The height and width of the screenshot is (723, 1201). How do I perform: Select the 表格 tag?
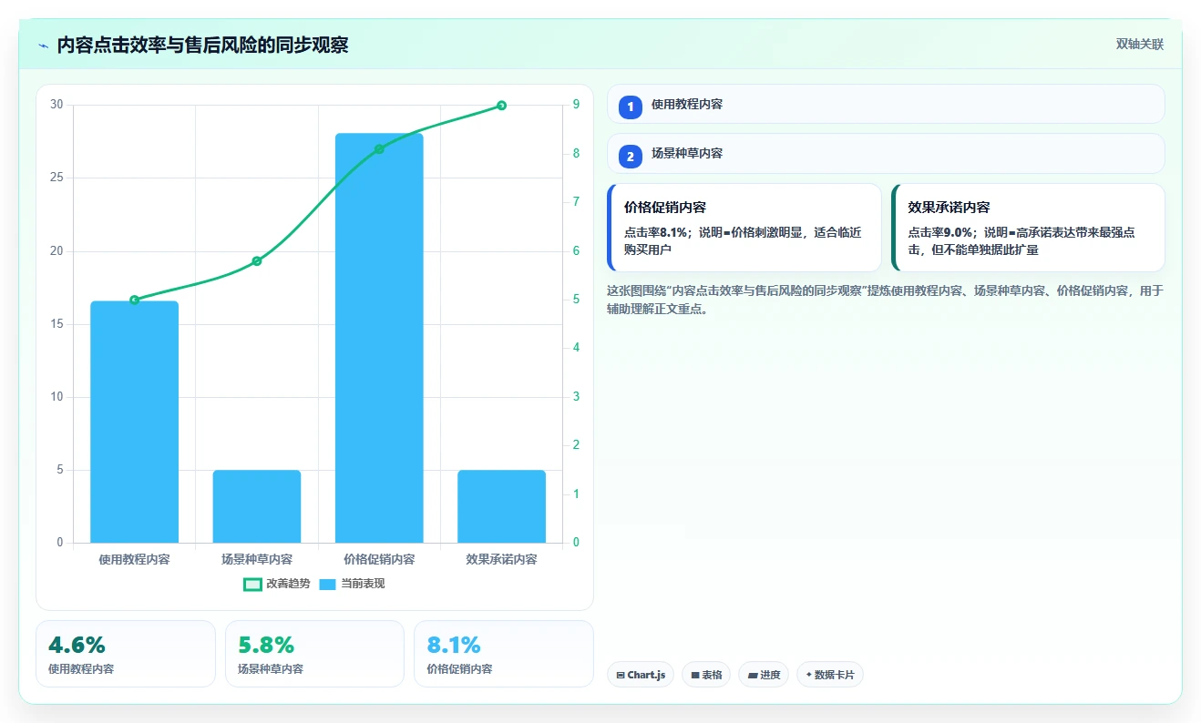706,675
